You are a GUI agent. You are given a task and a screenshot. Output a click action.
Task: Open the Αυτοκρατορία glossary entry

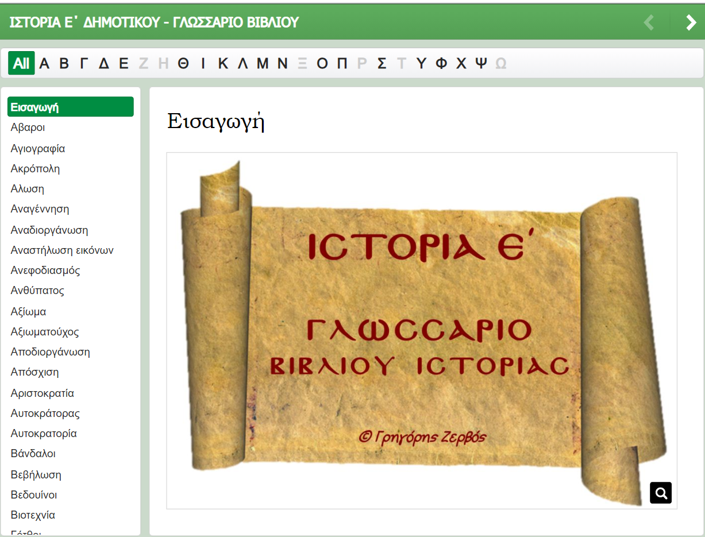coord(44,434)
